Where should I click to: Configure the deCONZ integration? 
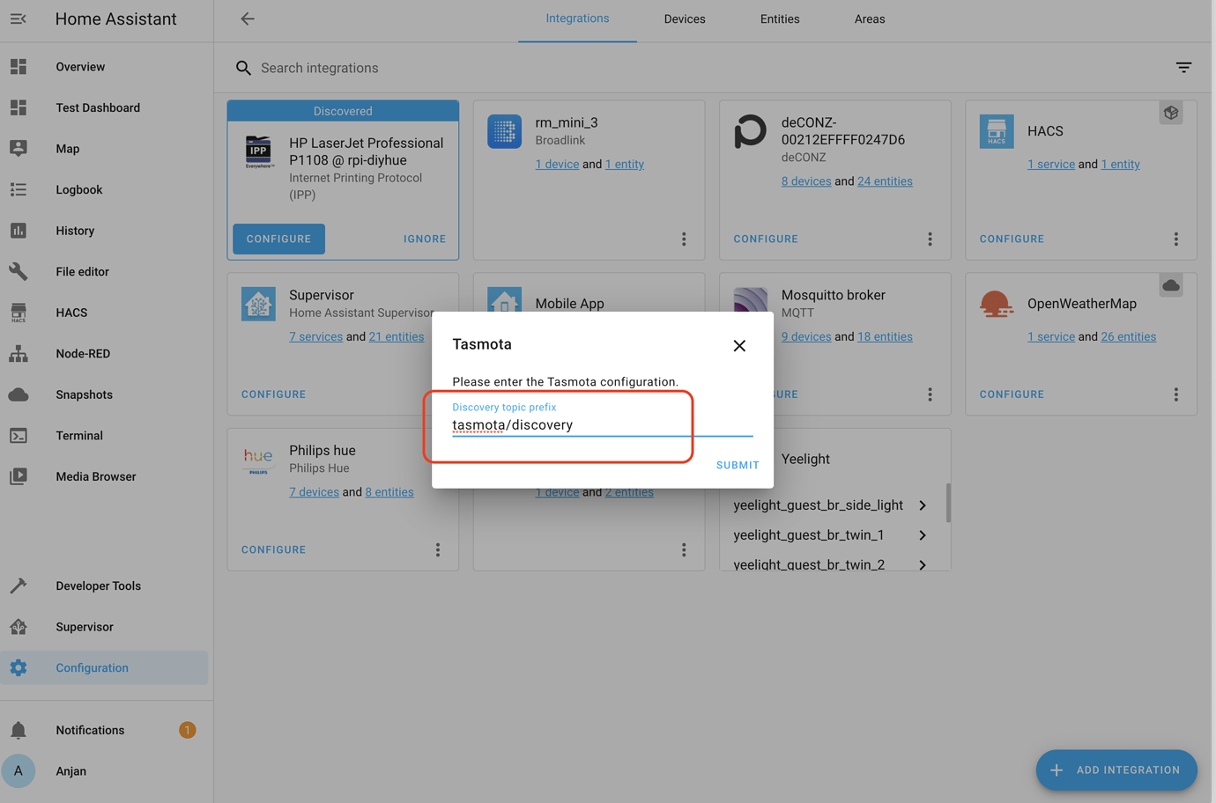tap(766, 239)
